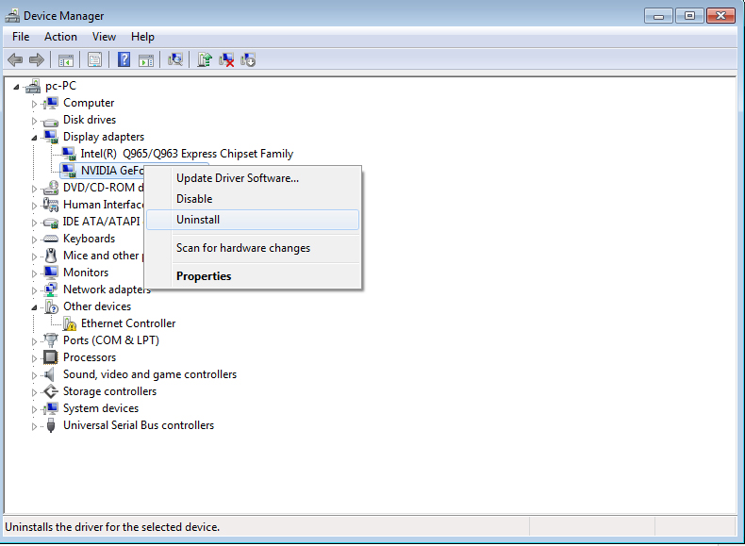The image size is (745, 546).
Task: Click the Monitors category icon
Action: (51, 273)
